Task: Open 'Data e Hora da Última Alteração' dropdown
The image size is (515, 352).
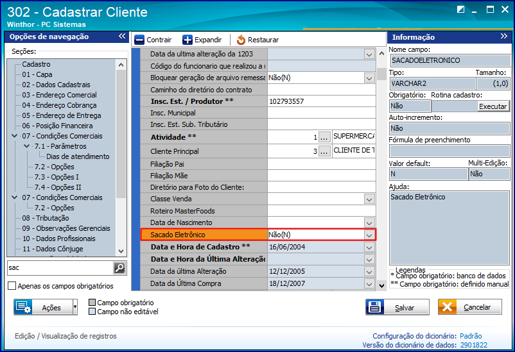Action: [x=369, y=260]
